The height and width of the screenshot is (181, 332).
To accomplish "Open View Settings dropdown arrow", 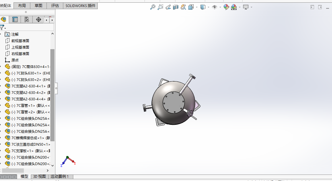I will pyautogui.click(x=251, y=7).
